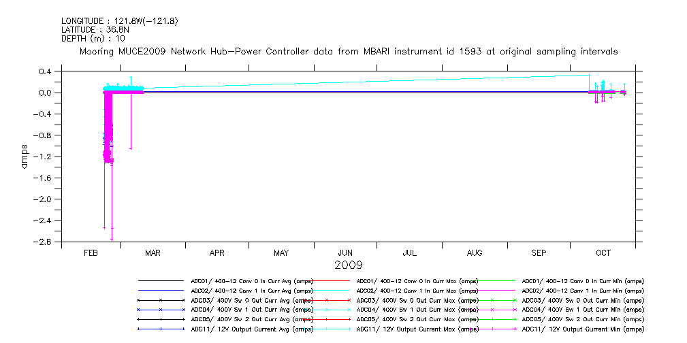Click the 2009 year label below the axis
This screenshot has height=343, width=687.
click(x=348, y=265)
